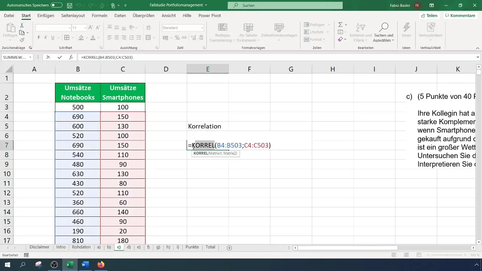Select cell with Korrelation label
Viewport: 482px width, 271px height.
pyautogui.click(x=207, y=126)
